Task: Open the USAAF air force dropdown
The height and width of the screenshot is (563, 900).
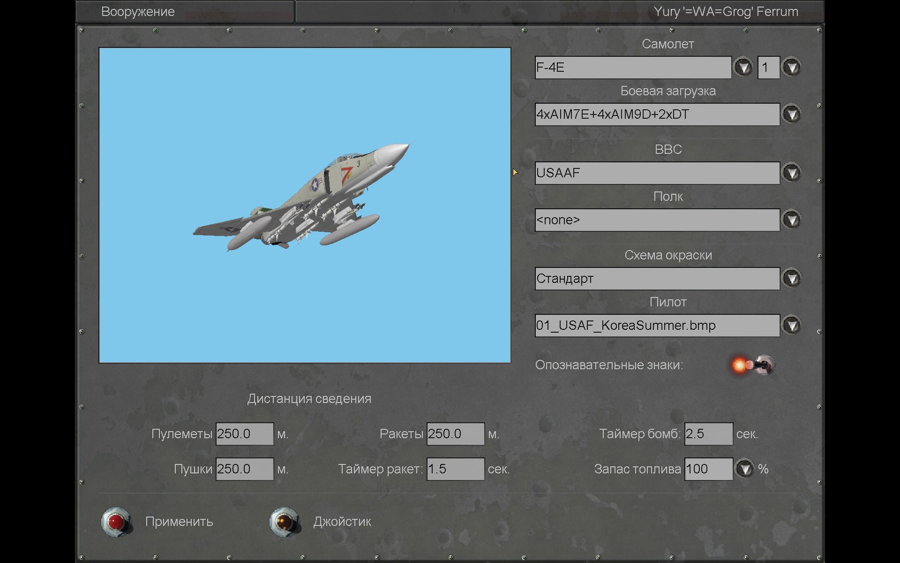Action: (x=792, y=173)
